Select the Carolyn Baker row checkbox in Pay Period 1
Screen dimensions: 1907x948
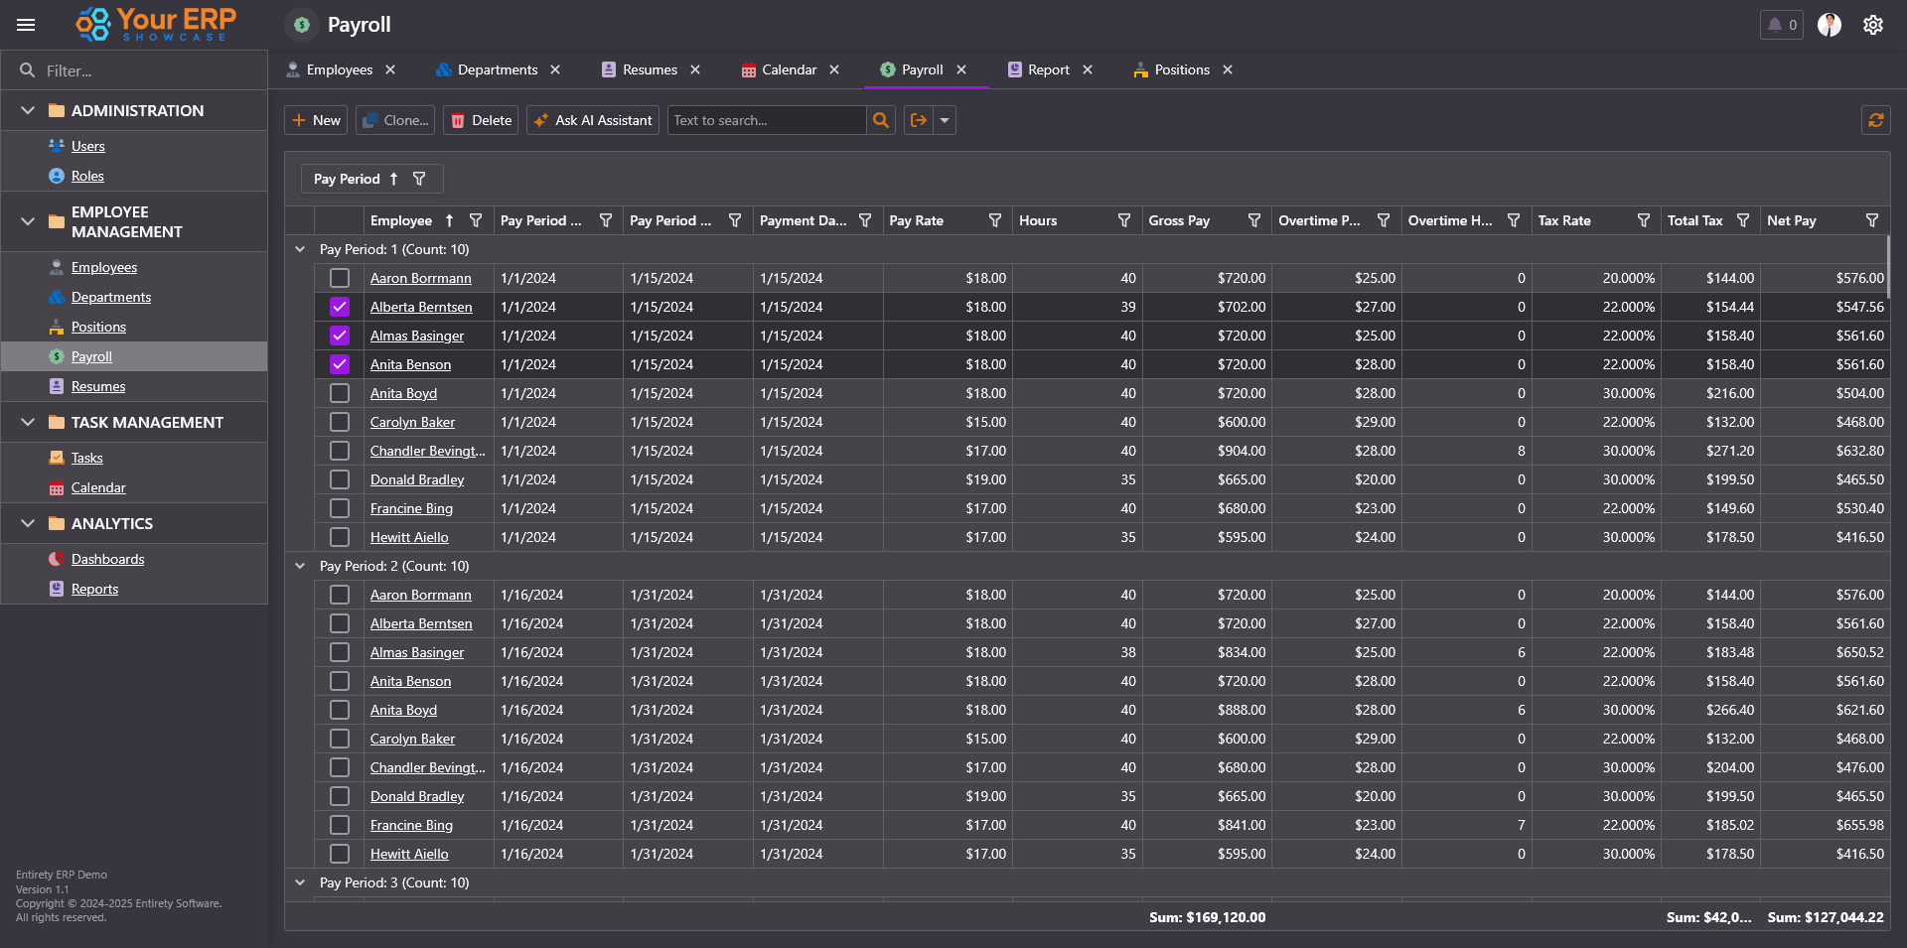pyautogui.click(x=340, y=422)
